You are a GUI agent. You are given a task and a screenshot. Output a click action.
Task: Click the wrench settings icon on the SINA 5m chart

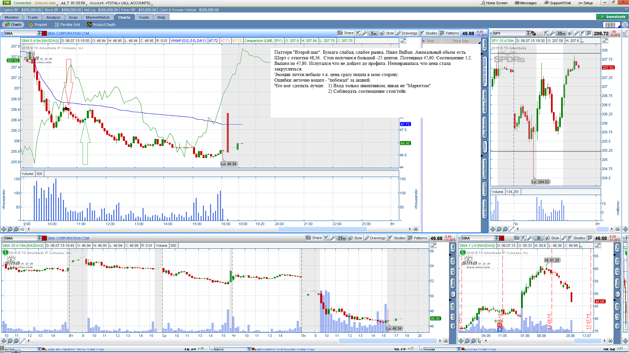[364, 33]
